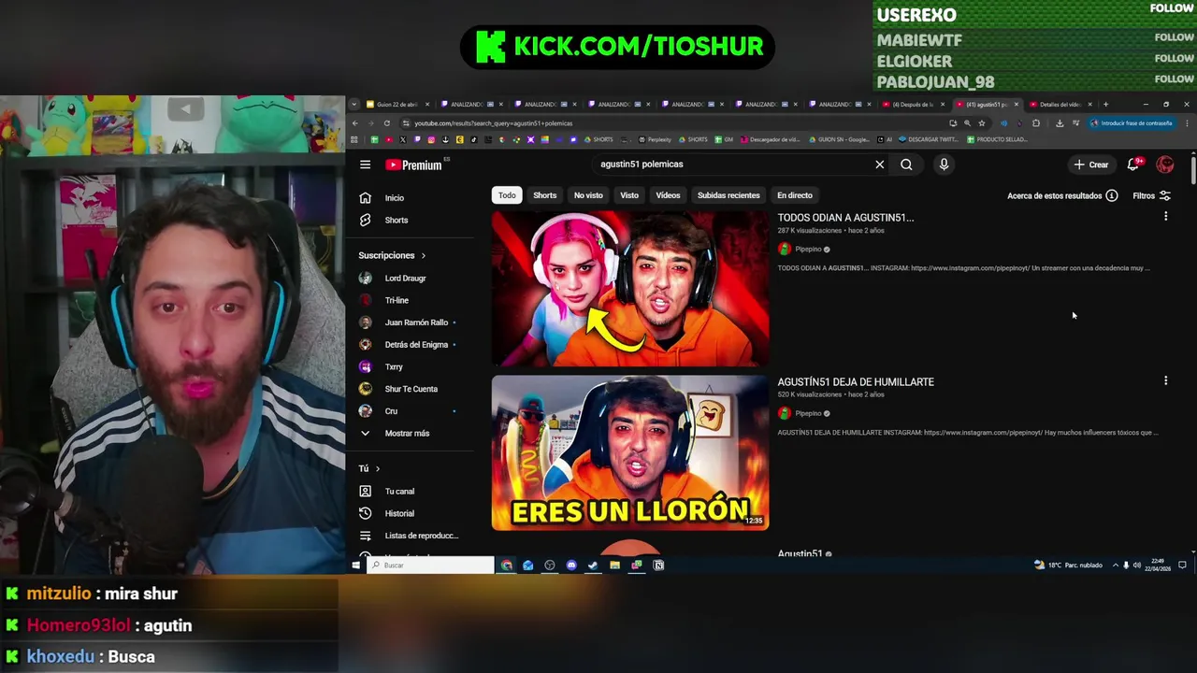Screen dimensions: 1197x673
Task: Open Windows Start menu
Action: pyautogui.click(x=355, y=566)
